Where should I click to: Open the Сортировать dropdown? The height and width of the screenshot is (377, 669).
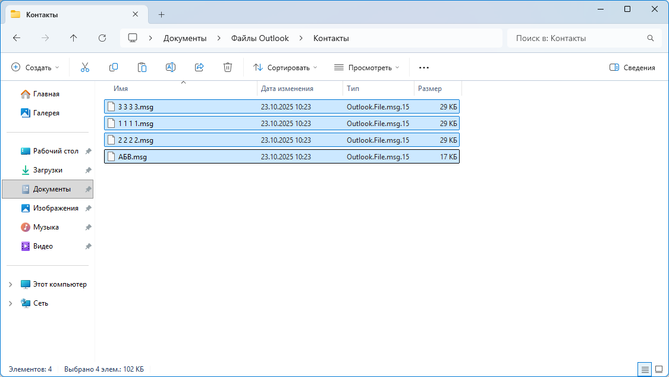tap(285, 68)
